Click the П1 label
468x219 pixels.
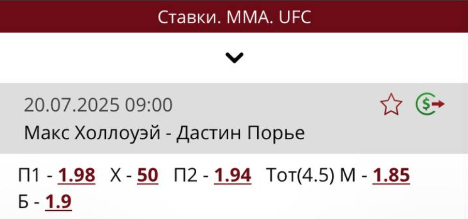(x=29, y=176)
